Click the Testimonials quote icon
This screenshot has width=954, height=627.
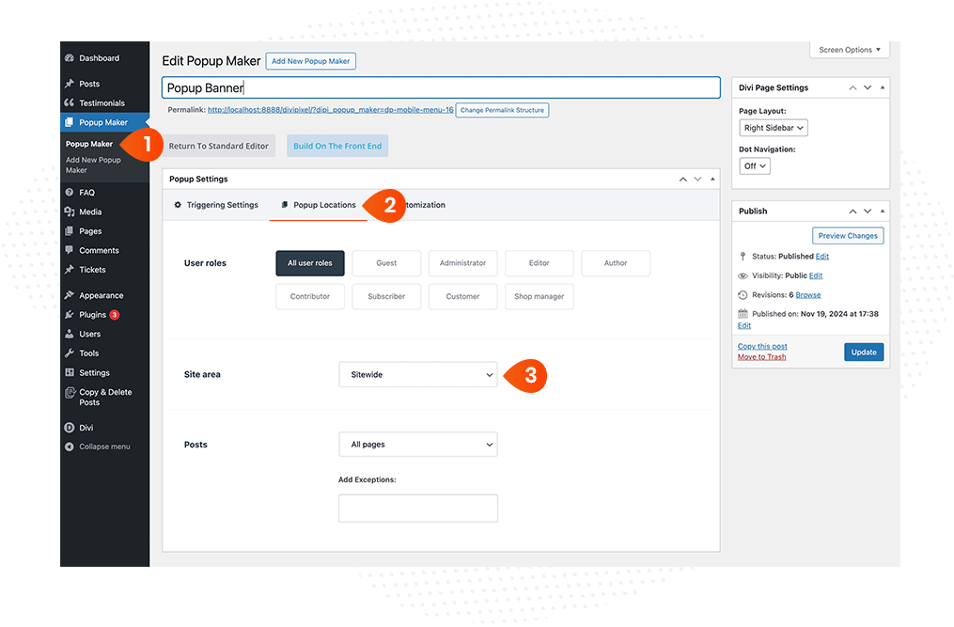(70, 102)
